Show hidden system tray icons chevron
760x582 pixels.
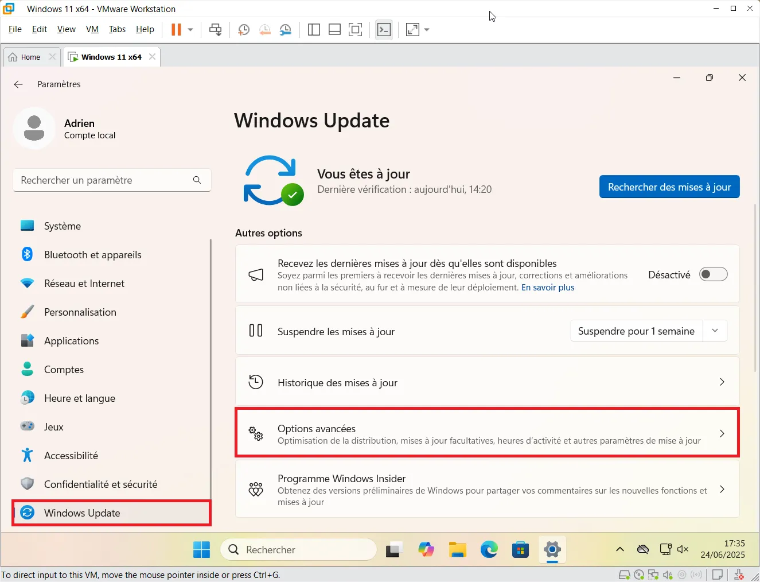620,550
